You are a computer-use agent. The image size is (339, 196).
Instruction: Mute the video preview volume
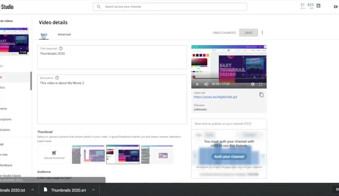[x=205, y=84]
